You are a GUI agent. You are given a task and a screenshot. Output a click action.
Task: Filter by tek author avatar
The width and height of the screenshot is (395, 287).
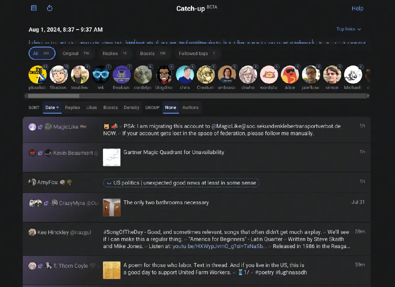tap(101, 74)
